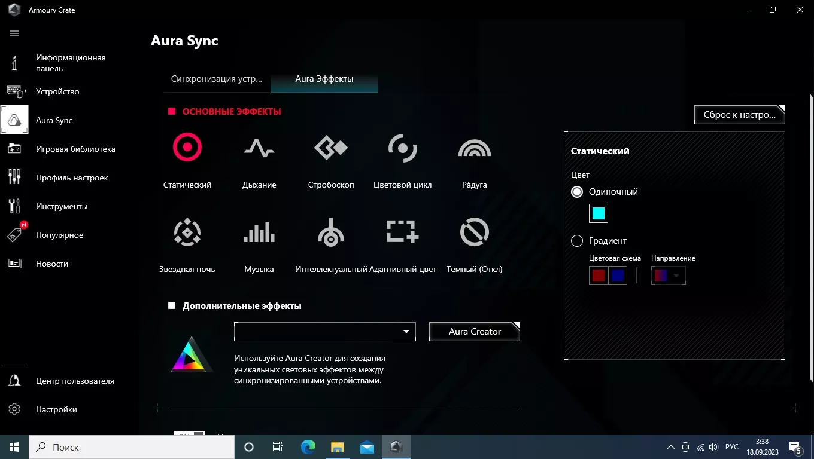Expand the Дополнительные эффекты dropdown list
814x459 pixels.
[325, 332]
